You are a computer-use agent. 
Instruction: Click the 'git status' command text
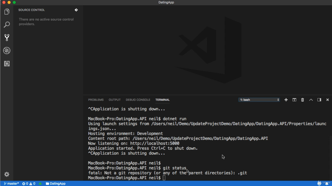click(x=175, y=168)
